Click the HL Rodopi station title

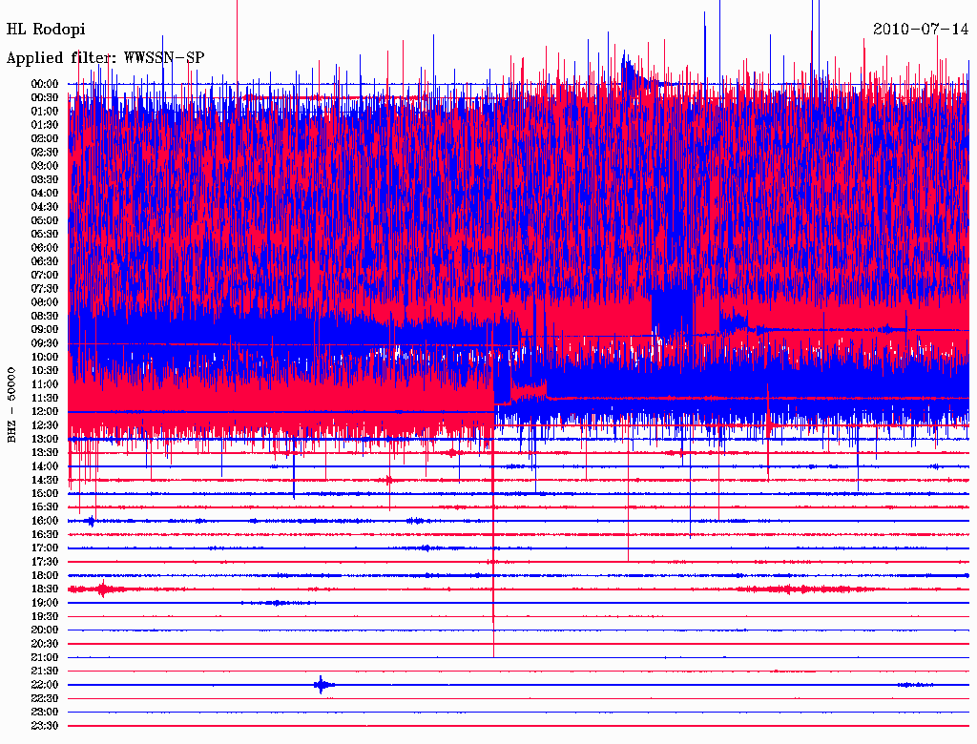coord(46,30)
